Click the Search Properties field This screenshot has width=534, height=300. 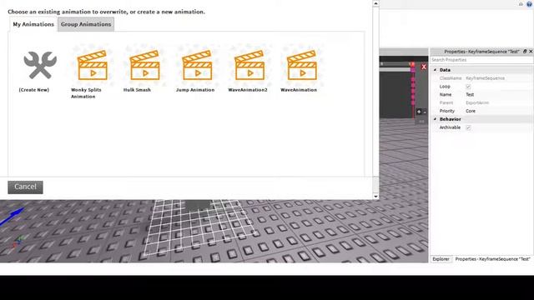point(481,60)
